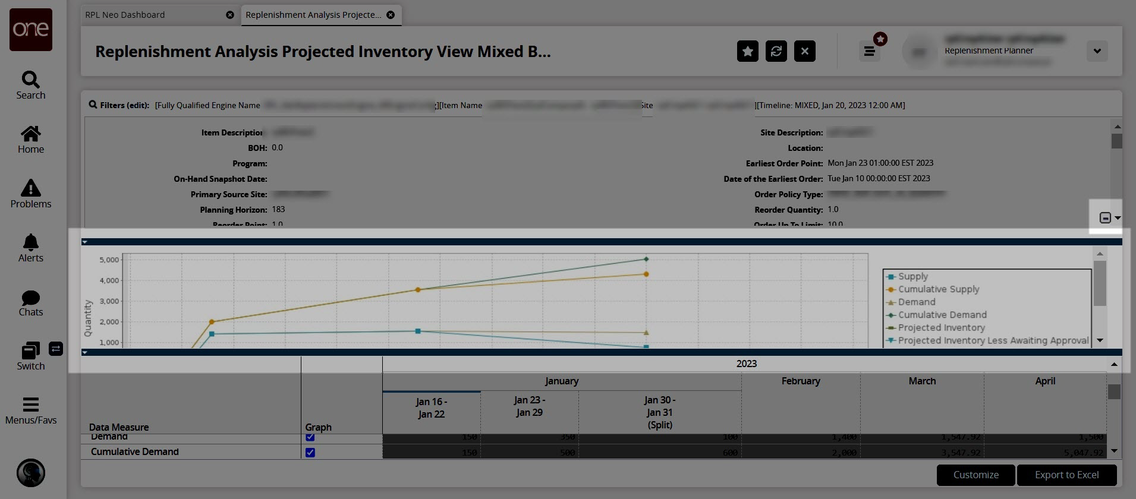
Task: Collapse the chart panel using its header triangle
Action: point(85,242)
